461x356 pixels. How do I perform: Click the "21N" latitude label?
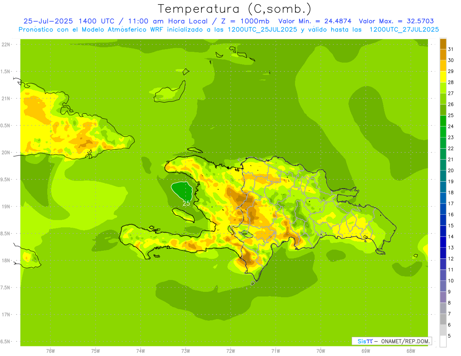coord(6,98)
